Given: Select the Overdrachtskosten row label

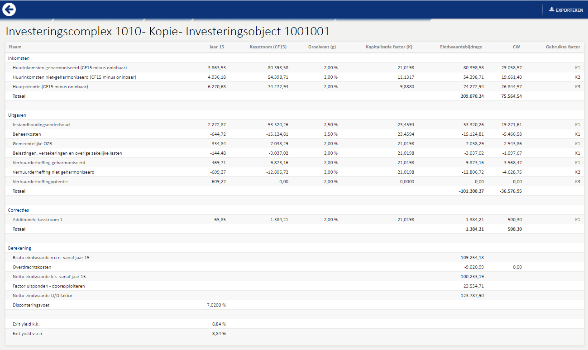Looking at the screenshot, I should (x=32, y=267).
